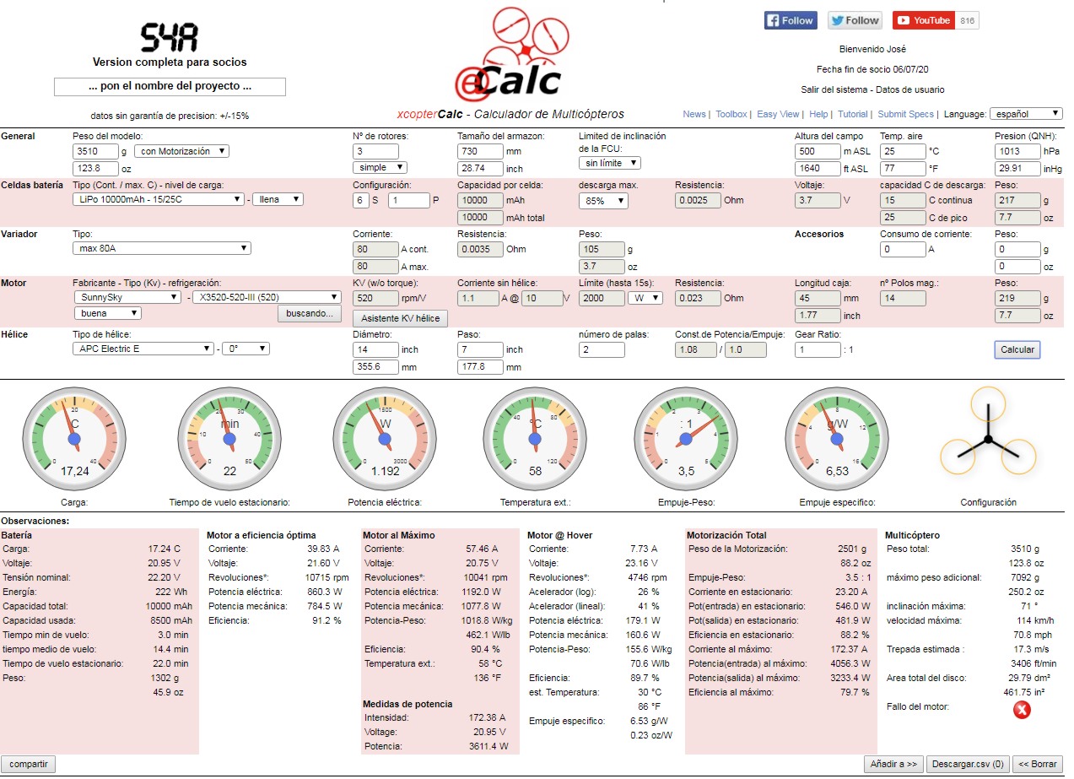Click the S4A logo image
Viewport: 1074px width, 779px height.
(170, 36)
